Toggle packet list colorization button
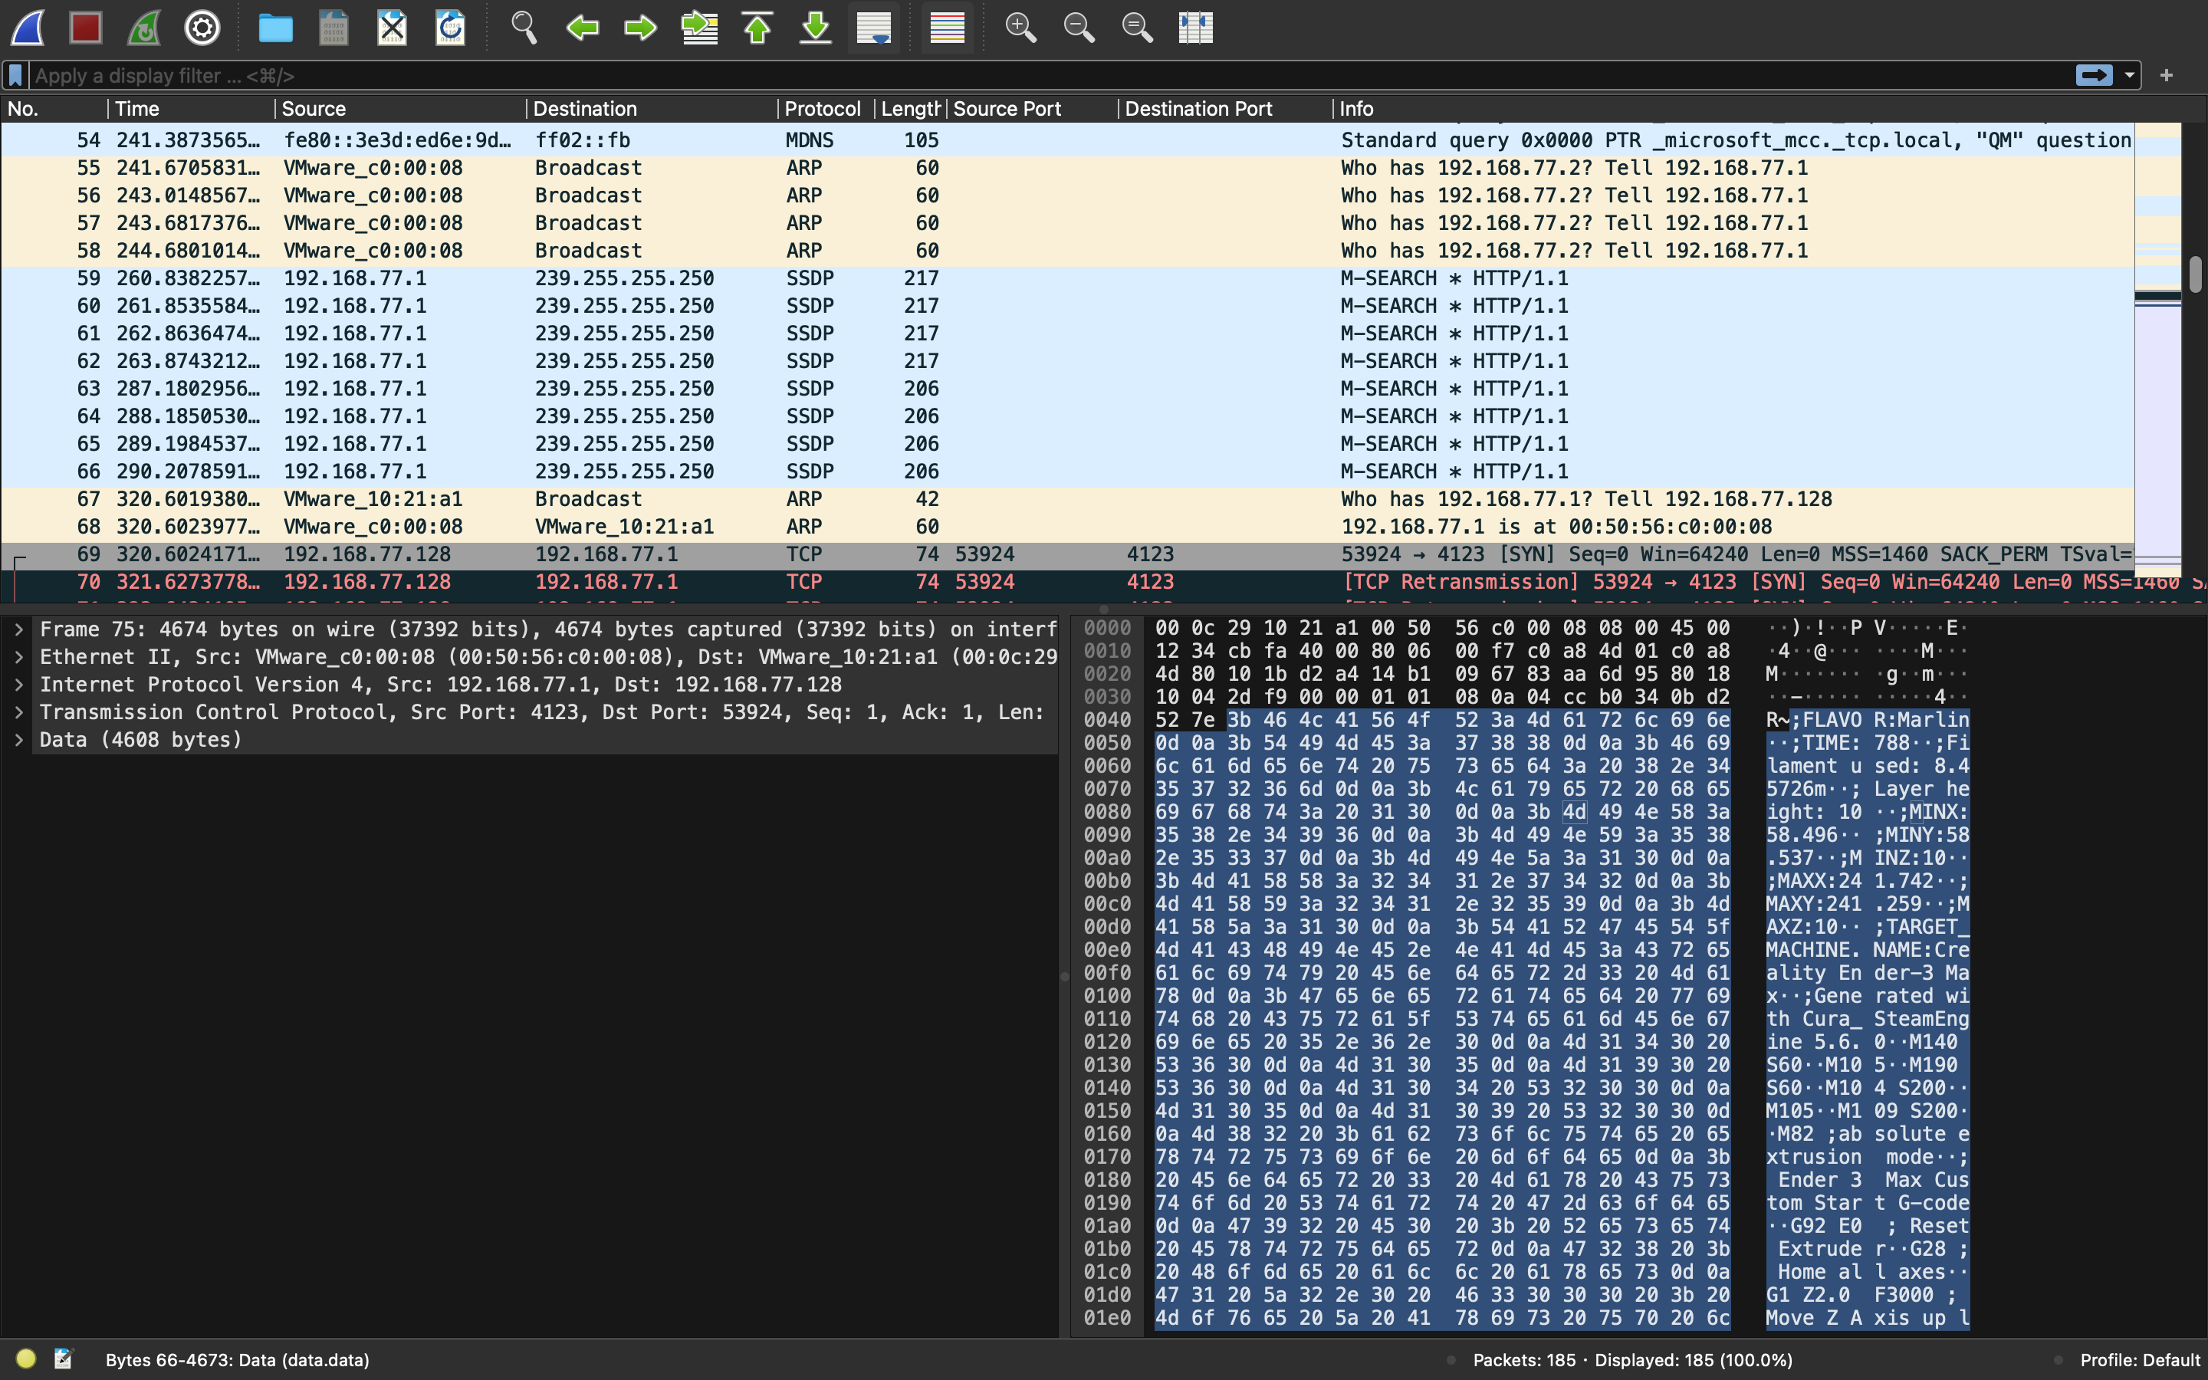Image resolution: width=2208 pixels, height=1380 pixels. [x=947, y=28]
